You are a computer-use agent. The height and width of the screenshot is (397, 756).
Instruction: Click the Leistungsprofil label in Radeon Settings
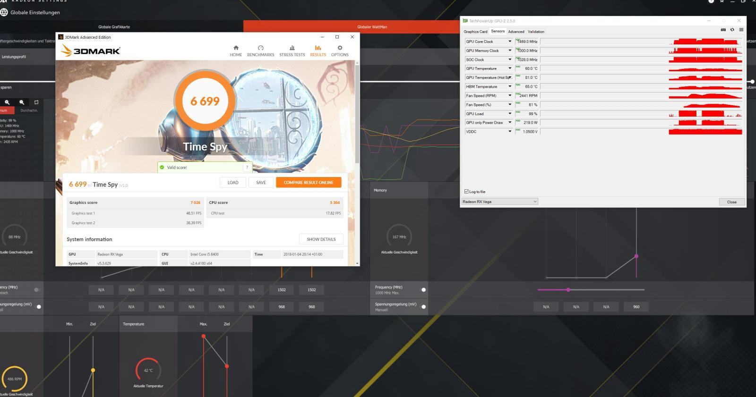[x=14, y=57]
